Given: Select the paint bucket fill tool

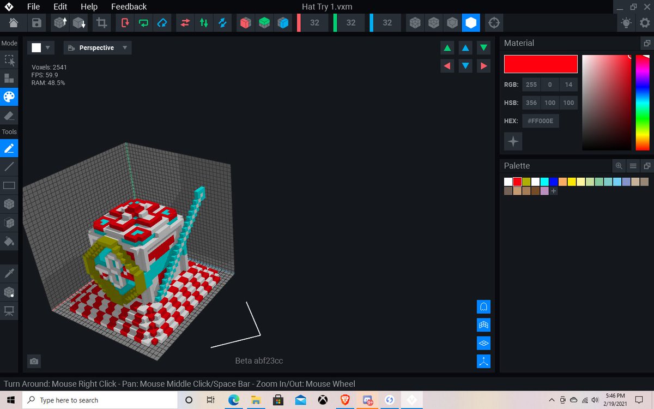Looking at the screenshot, I should (x=9, y=241).
